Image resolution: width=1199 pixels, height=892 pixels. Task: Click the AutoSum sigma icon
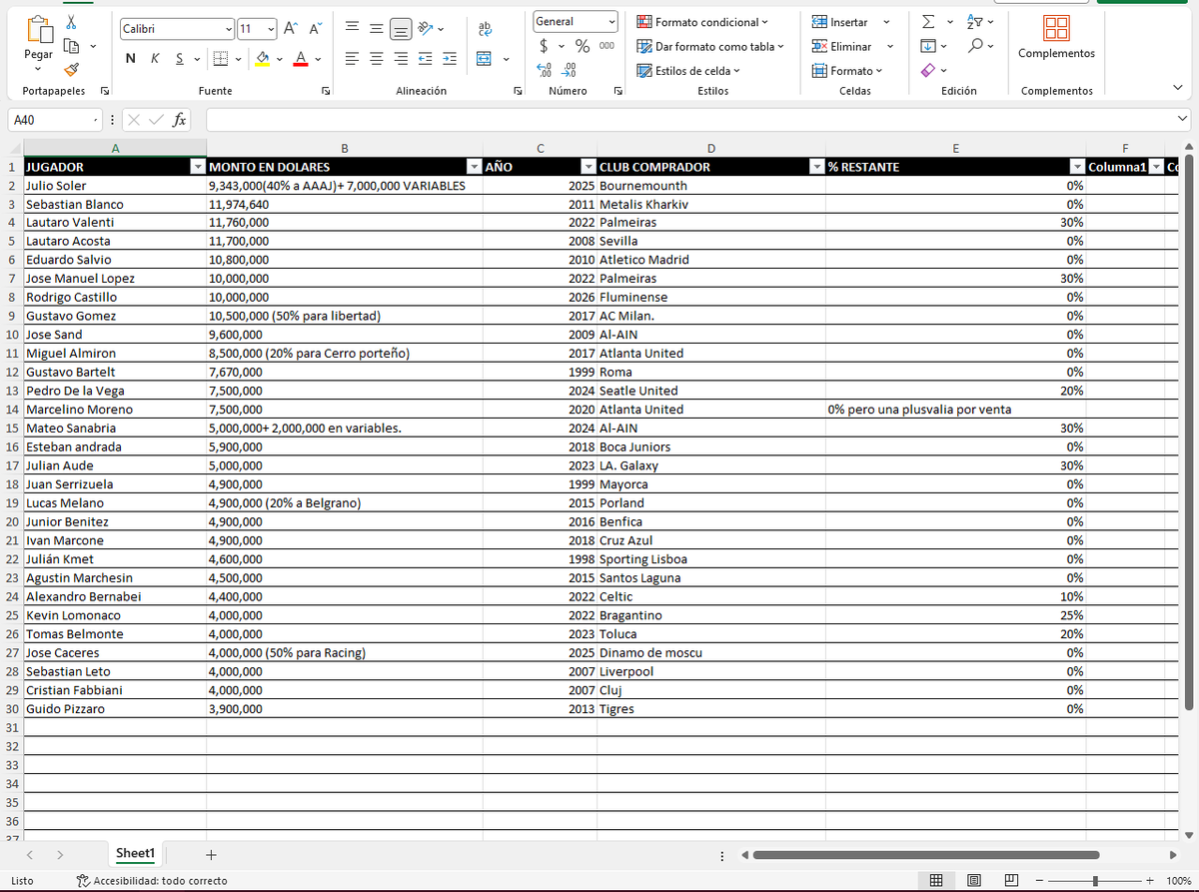click(x=926, y=22)
